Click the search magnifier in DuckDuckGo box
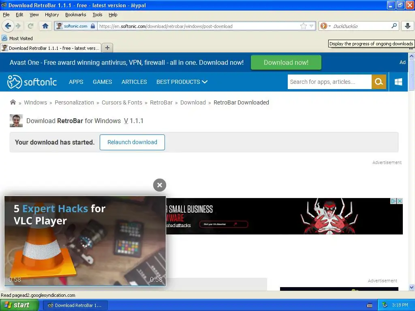The width and height of the screenshot is (415, 311). (394, 26)
